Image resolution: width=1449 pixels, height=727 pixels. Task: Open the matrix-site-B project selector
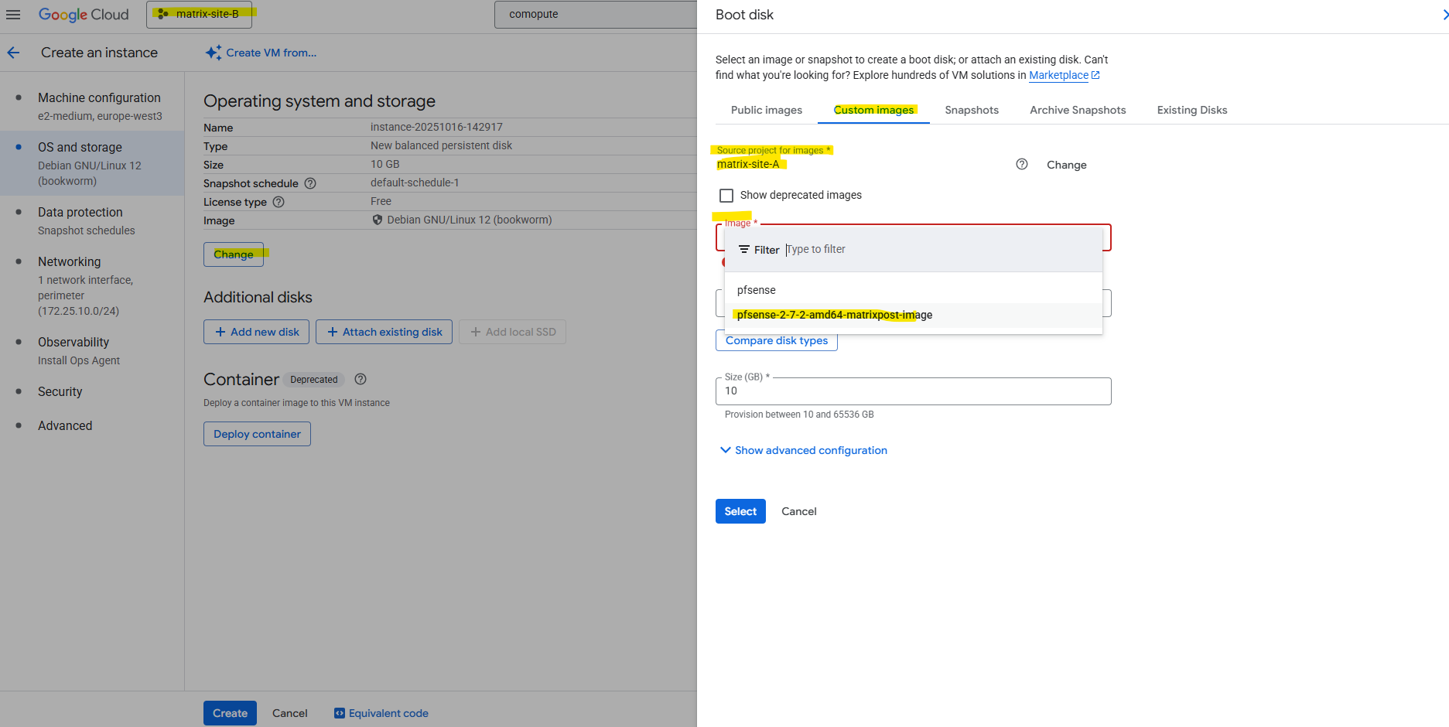[201, 14]
